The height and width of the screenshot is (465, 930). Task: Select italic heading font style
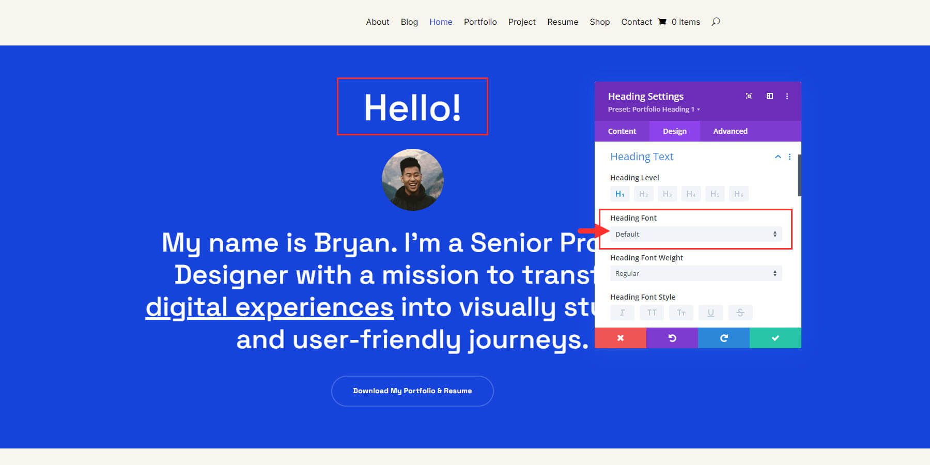[x=622, y=313]
